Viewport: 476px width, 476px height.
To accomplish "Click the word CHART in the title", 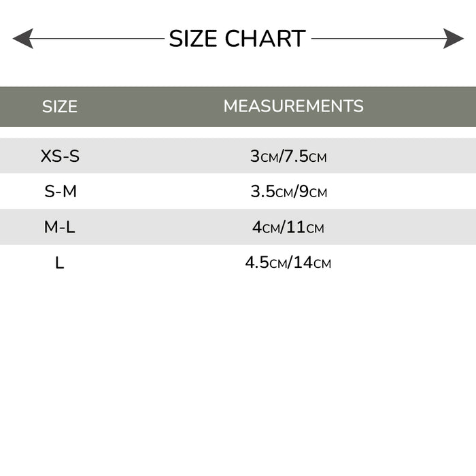I will (x=265, y=39).
